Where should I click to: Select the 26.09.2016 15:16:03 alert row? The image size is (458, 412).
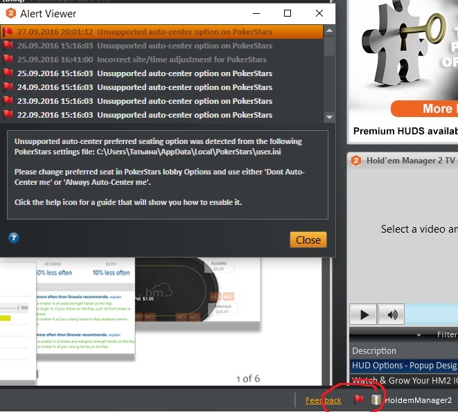point(162,46)
